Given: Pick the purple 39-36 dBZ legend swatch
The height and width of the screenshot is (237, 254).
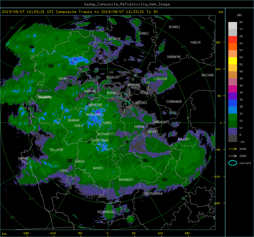Looking at the screenshot, I should 233,96.
